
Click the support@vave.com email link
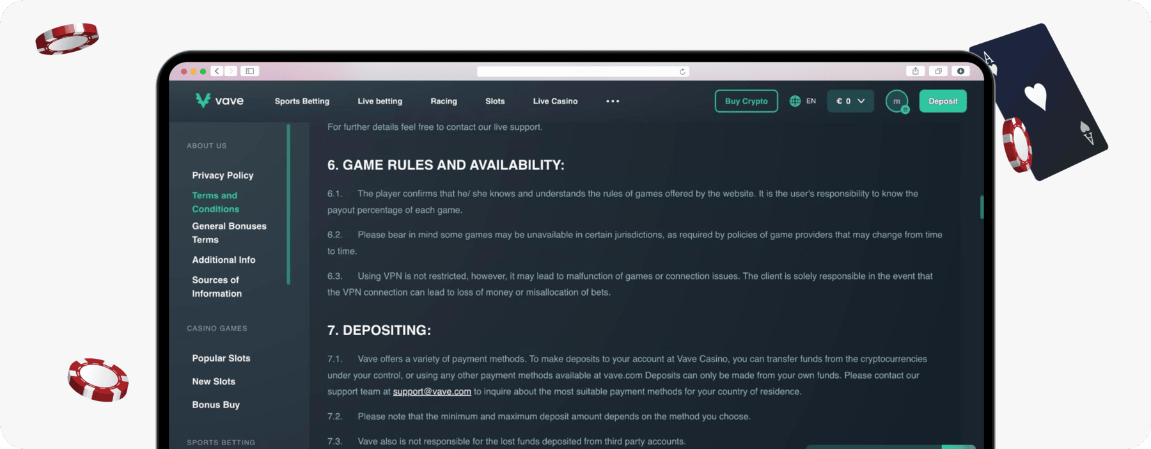point(432,391)
